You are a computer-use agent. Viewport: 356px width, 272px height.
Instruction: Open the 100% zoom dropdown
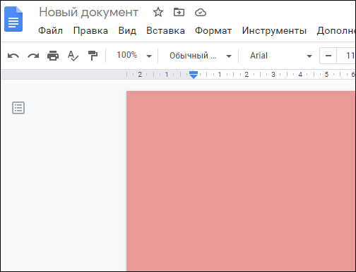[x=134, y=56]
